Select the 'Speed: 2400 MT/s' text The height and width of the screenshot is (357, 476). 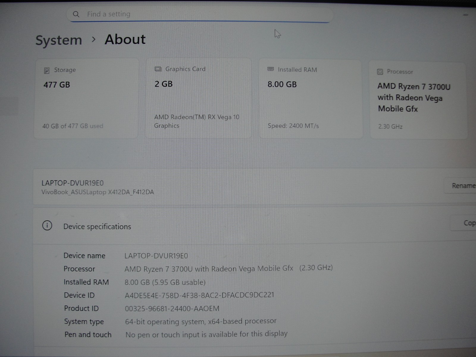(293, 126)
